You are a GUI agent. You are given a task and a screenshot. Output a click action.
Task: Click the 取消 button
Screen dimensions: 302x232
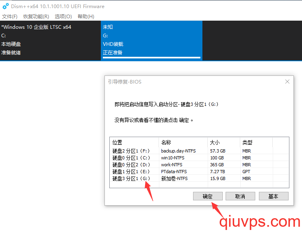pos(240,196)
